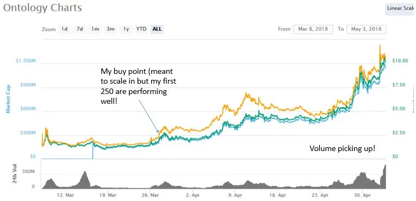The width and height of the screenshot is (416, 201).
Task: Click the $1 200M market cap label
Action: 26,61
